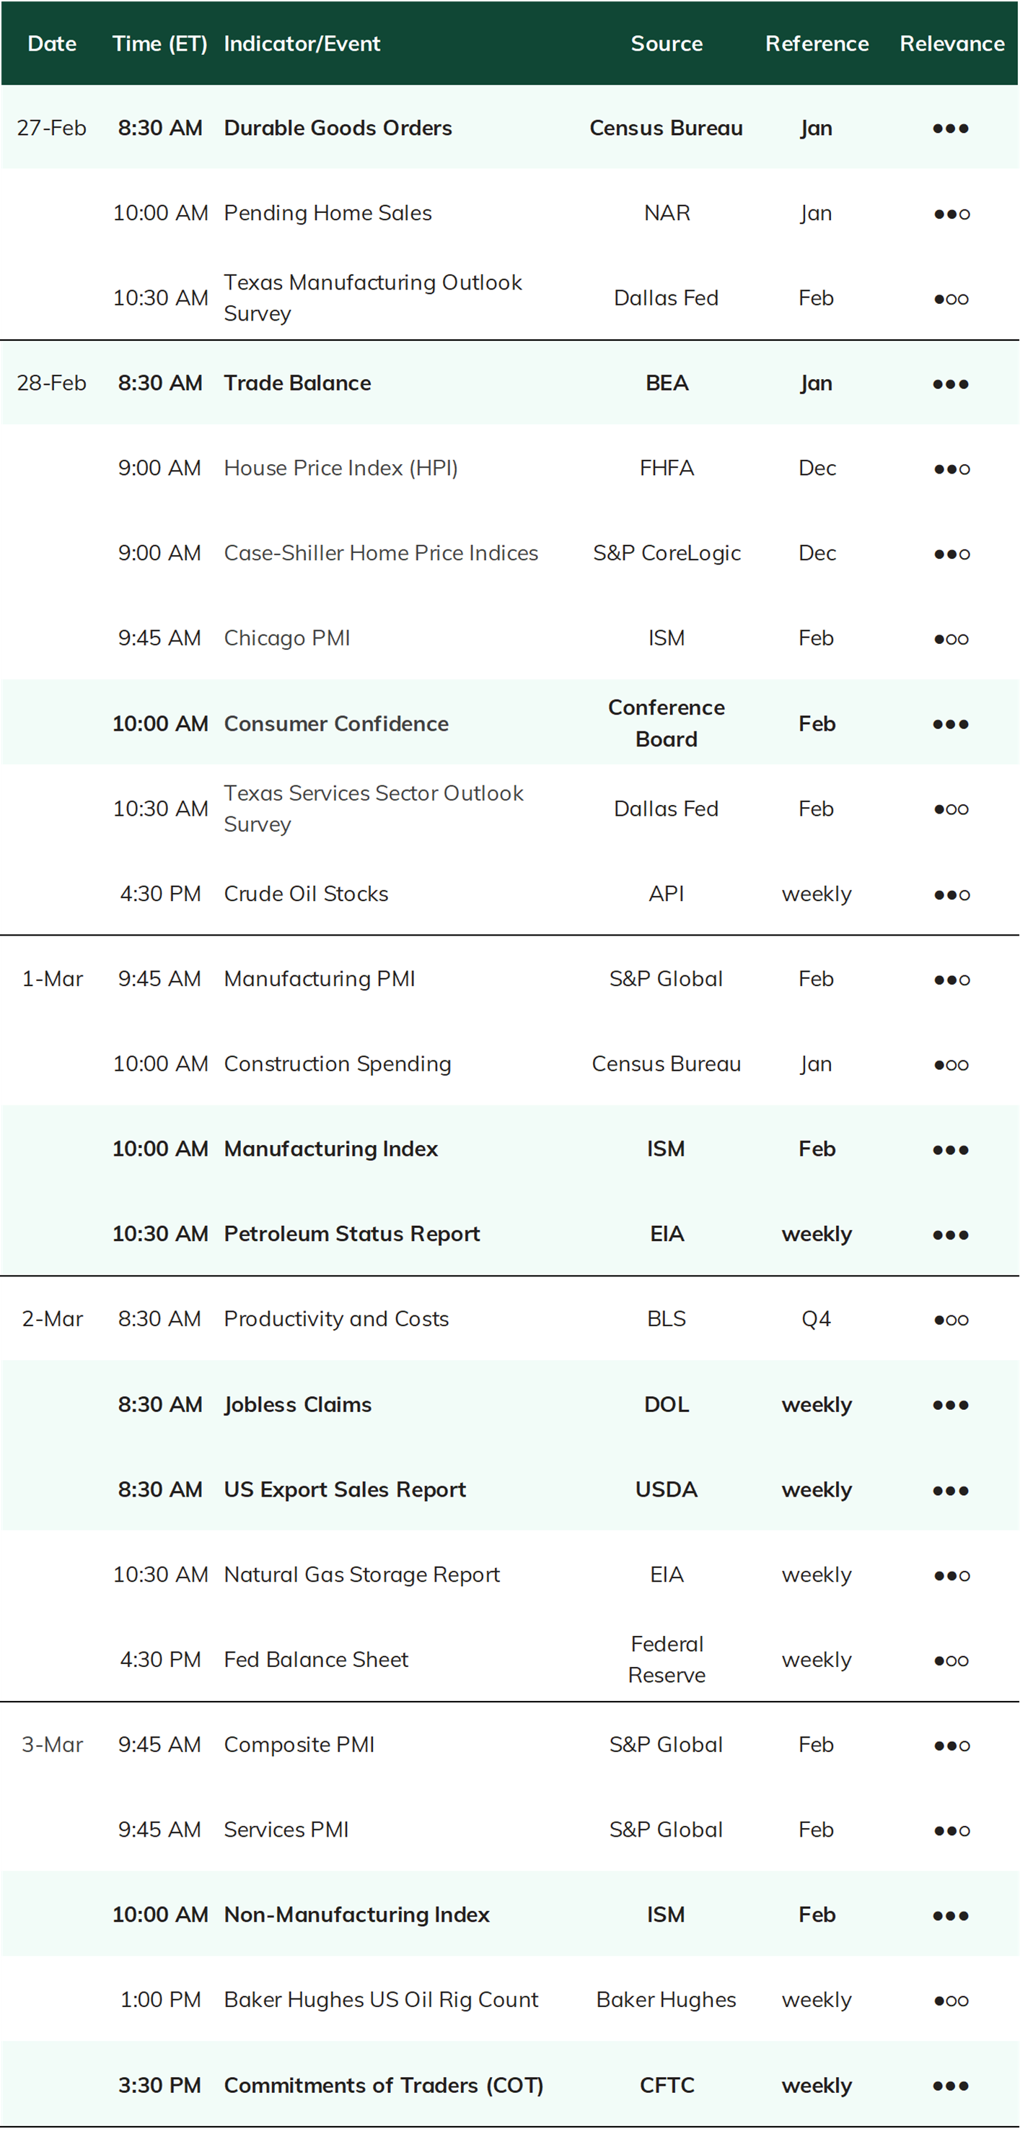
Task: Click the Indicator/Event column header
Action: (302, 44)
